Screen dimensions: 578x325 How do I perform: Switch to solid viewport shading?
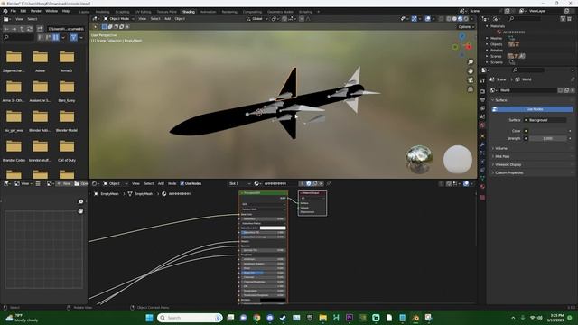[x=454, y=19]
